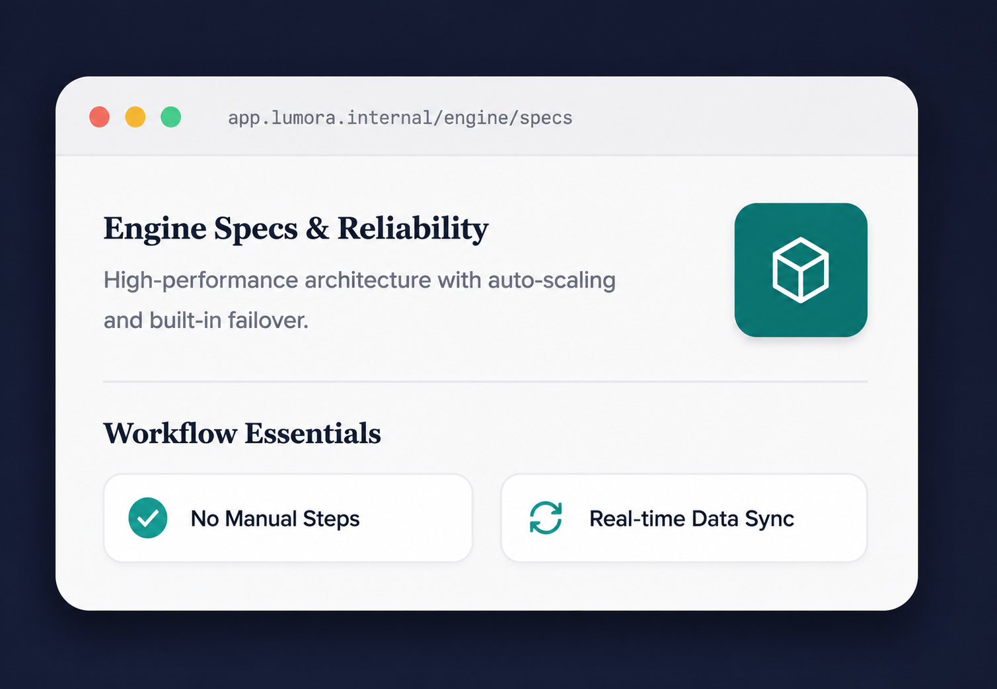Select the Workflow Essentials heading
Viewport: 997px width, 689px height.
pyautogui.click(x=242, y=434)
